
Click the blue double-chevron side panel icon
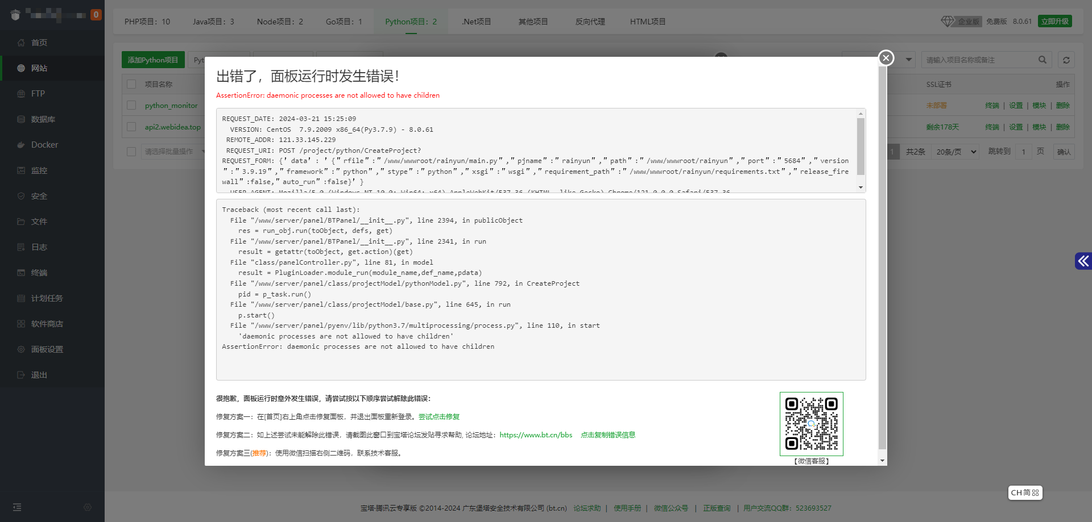[1083, 261]
